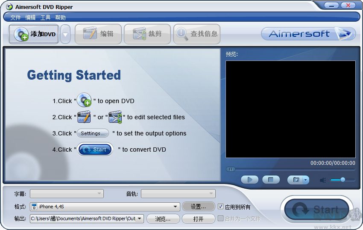363x230 pixels.
Task: Click the Aimersoft logo banner
Action: [308, 34]
